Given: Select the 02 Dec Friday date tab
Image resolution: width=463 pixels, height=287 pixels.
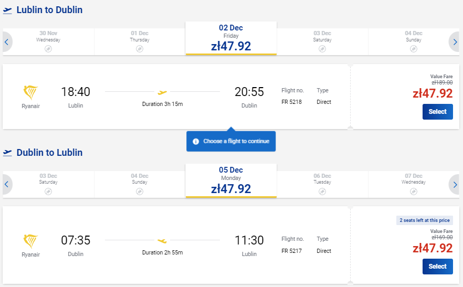Looking at the screenshot, I should click(x=231, y=38).
